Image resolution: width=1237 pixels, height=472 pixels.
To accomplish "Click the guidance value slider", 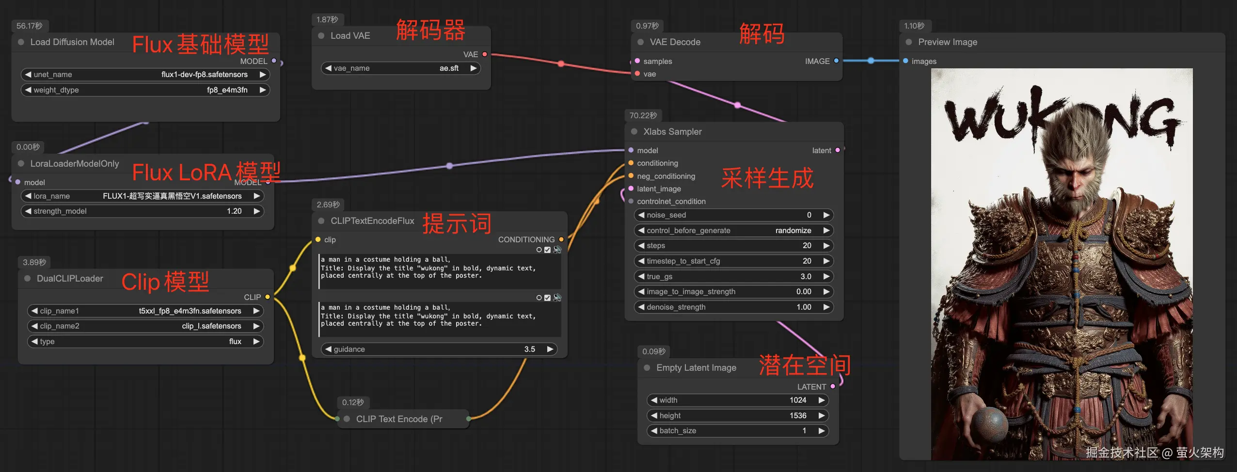I will tap(439, 349).
